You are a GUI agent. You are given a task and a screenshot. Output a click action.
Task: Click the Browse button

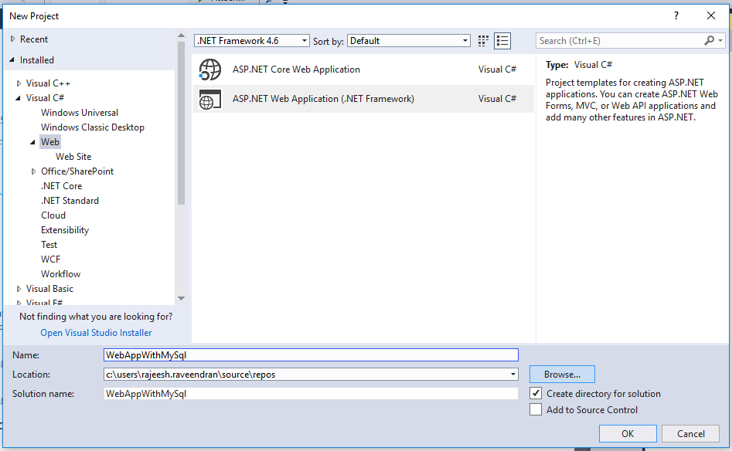(562, 375)
